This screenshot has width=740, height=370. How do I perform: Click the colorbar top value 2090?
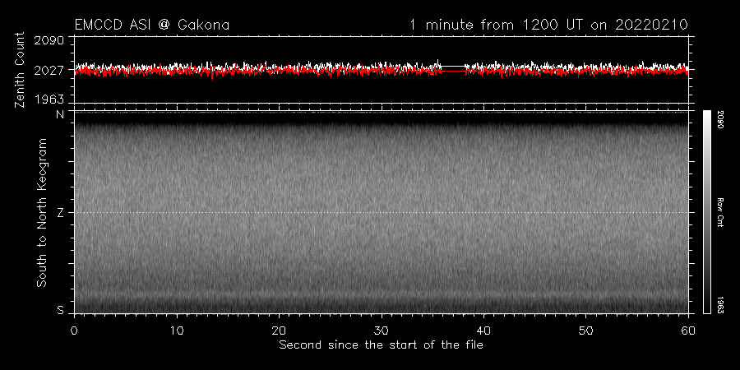pyautogui.click(x=719, y=118)
